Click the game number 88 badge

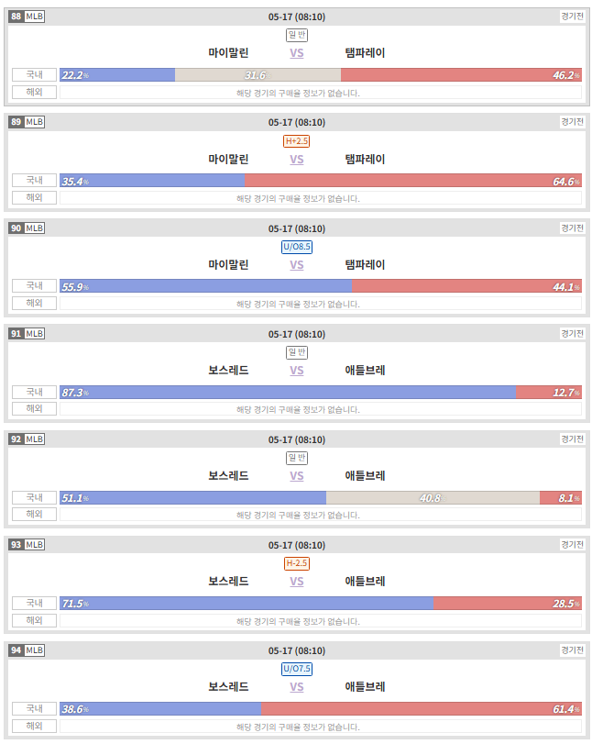pyautogui.click(x=16, y=17)
